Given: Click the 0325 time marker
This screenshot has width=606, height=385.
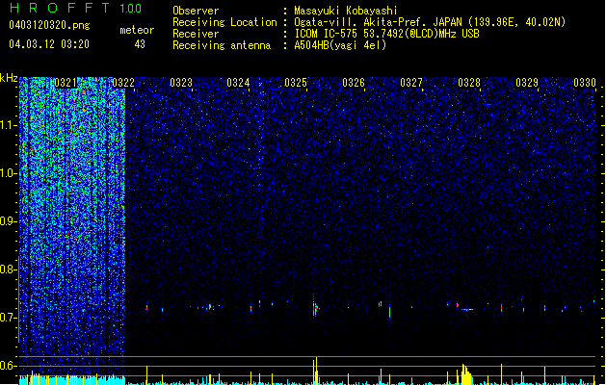Looking at the screenshot, I should [x=296, y=83].
